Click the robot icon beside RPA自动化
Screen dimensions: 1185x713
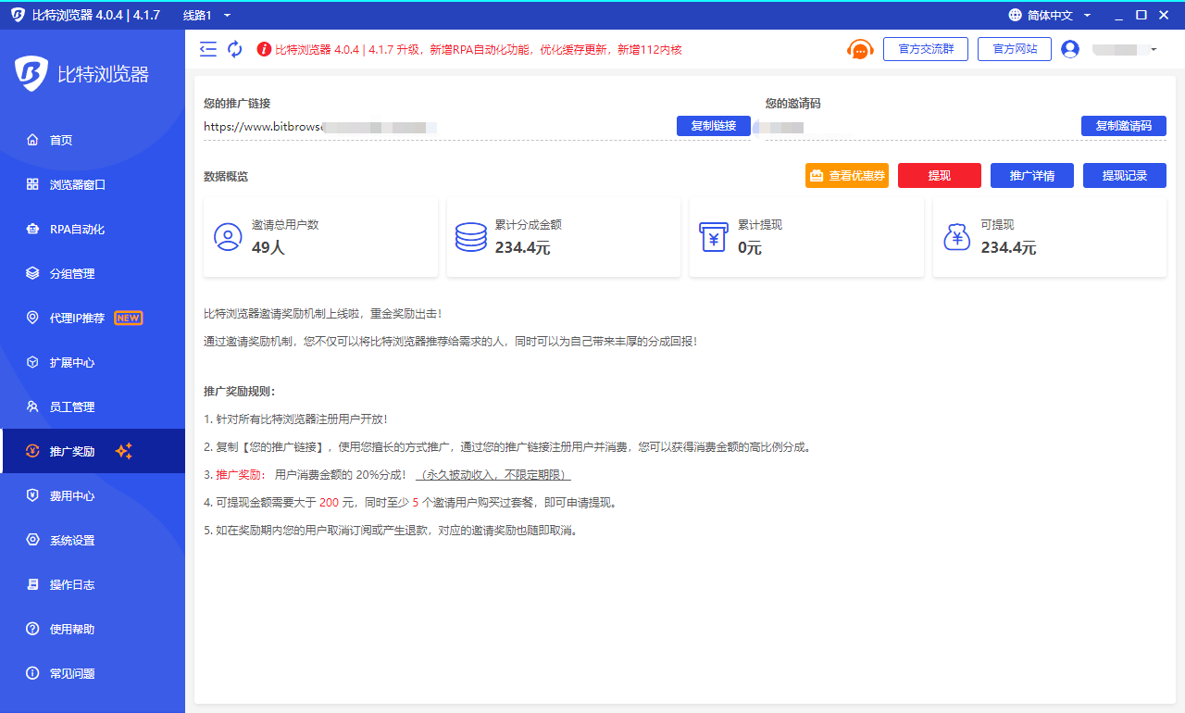click(x=32, y=229)
